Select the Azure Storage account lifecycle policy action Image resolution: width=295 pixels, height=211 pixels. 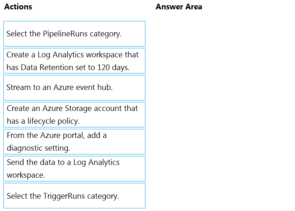point(74,115)
